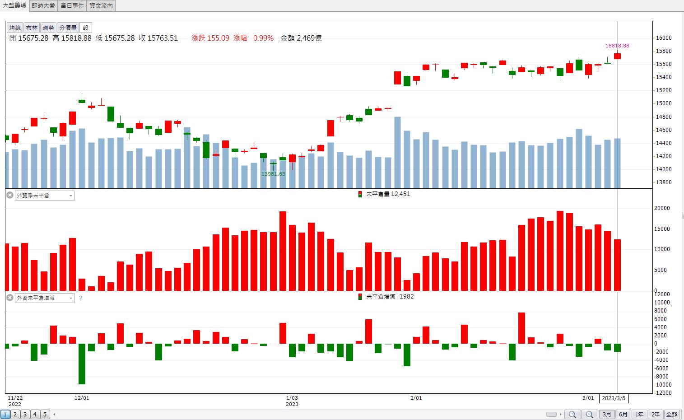Image resolution: width=684 pixels, height=420 pixels.
Task: Click the 未平倉增減 -1982 legend text
Action: pos(390,297)
